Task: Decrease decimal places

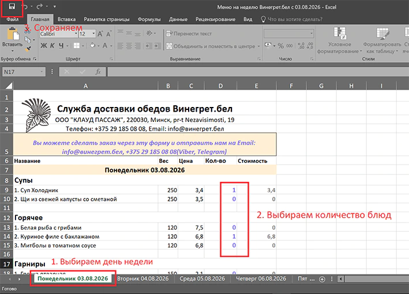Action: click(310, 46)
